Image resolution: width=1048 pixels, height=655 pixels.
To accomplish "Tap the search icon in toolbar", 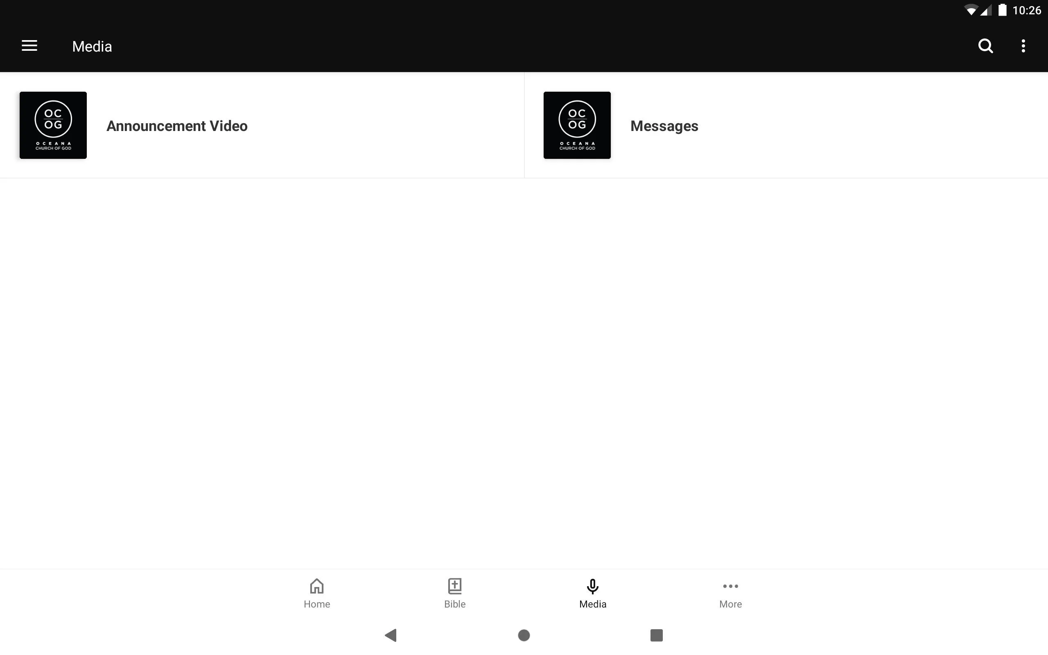I will 986,46.
